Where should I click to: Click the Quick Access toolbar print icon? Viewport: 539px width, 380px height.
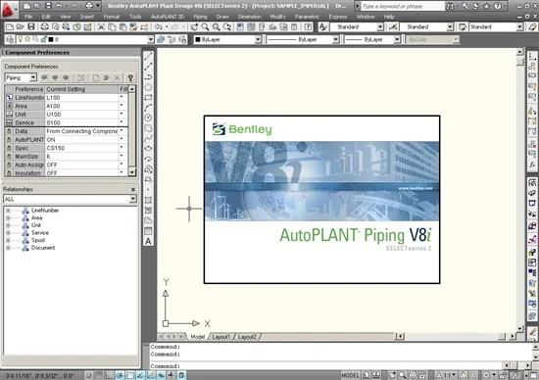[89, 6]
